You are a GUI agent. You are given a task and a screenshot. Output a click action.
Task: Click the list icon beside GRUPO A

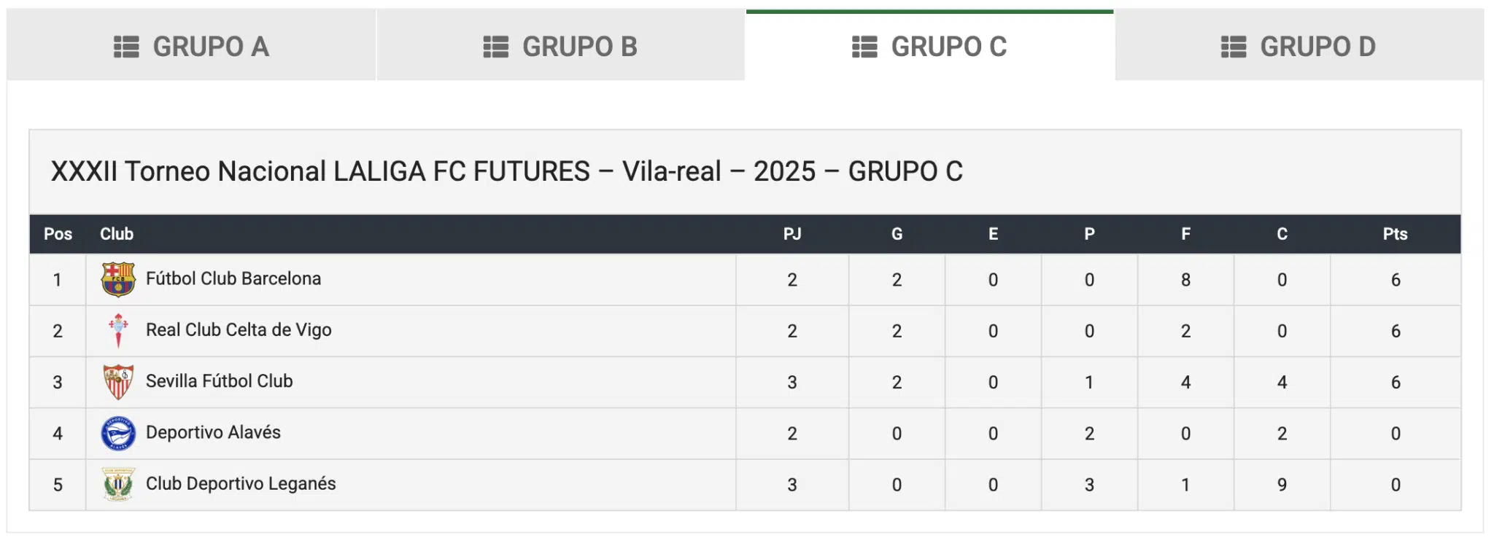click(x=126, y=47)
